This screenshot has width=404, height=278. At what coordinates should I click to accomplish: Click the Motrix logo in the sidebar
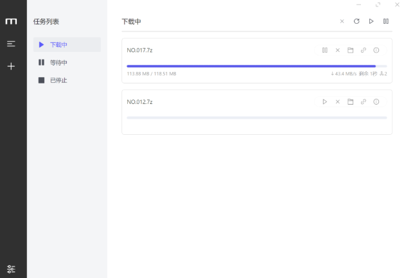pyautogui.click(x=11, y=21)
